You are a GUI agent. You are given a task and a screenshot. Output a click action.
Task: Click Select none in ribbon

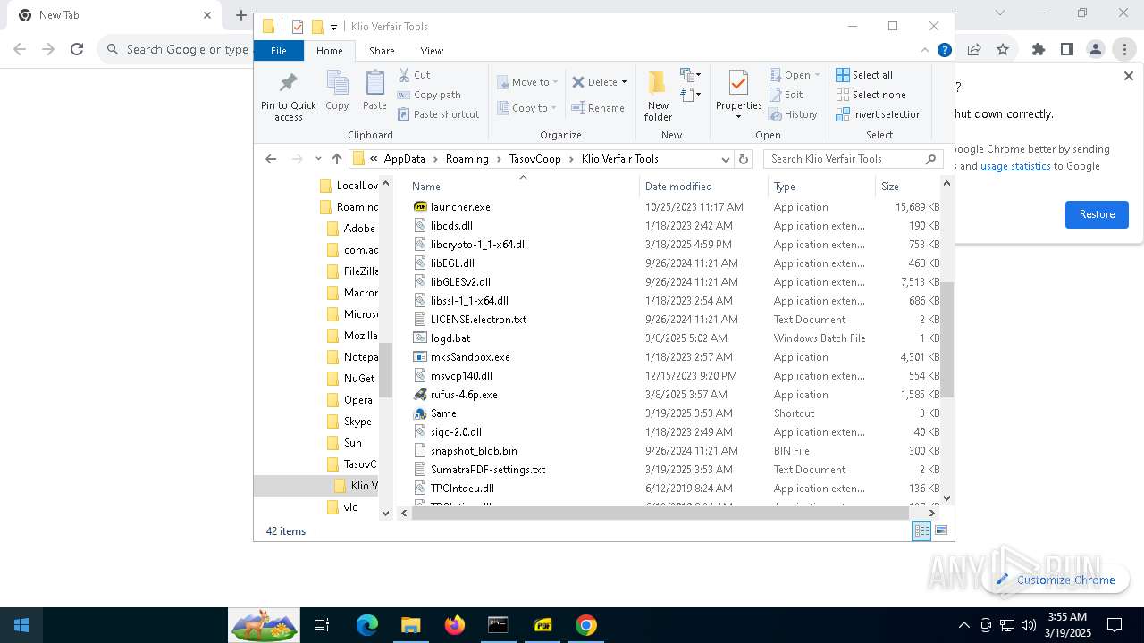(871, 95)
